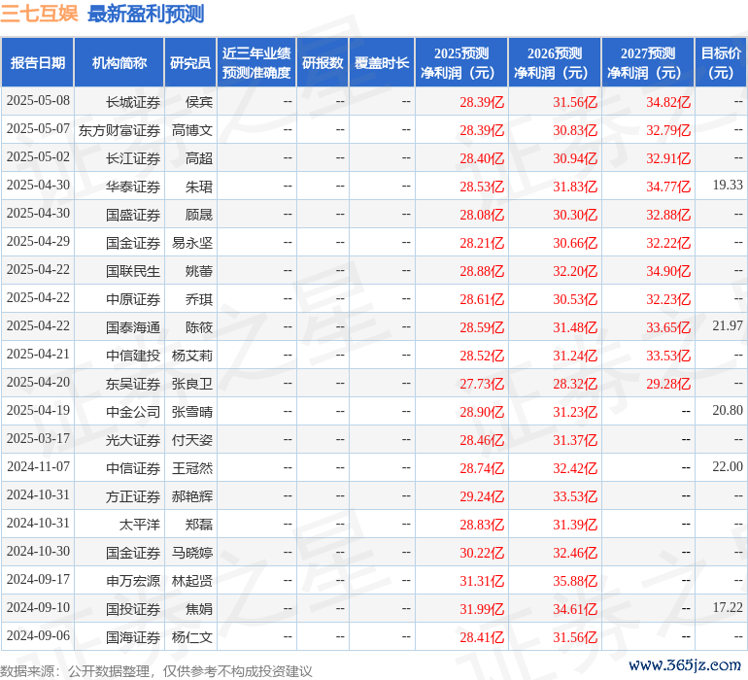Click date cell 2025-04-29
Screen dimensions: 748x680
pyautogui.click(x=38, y=242)
